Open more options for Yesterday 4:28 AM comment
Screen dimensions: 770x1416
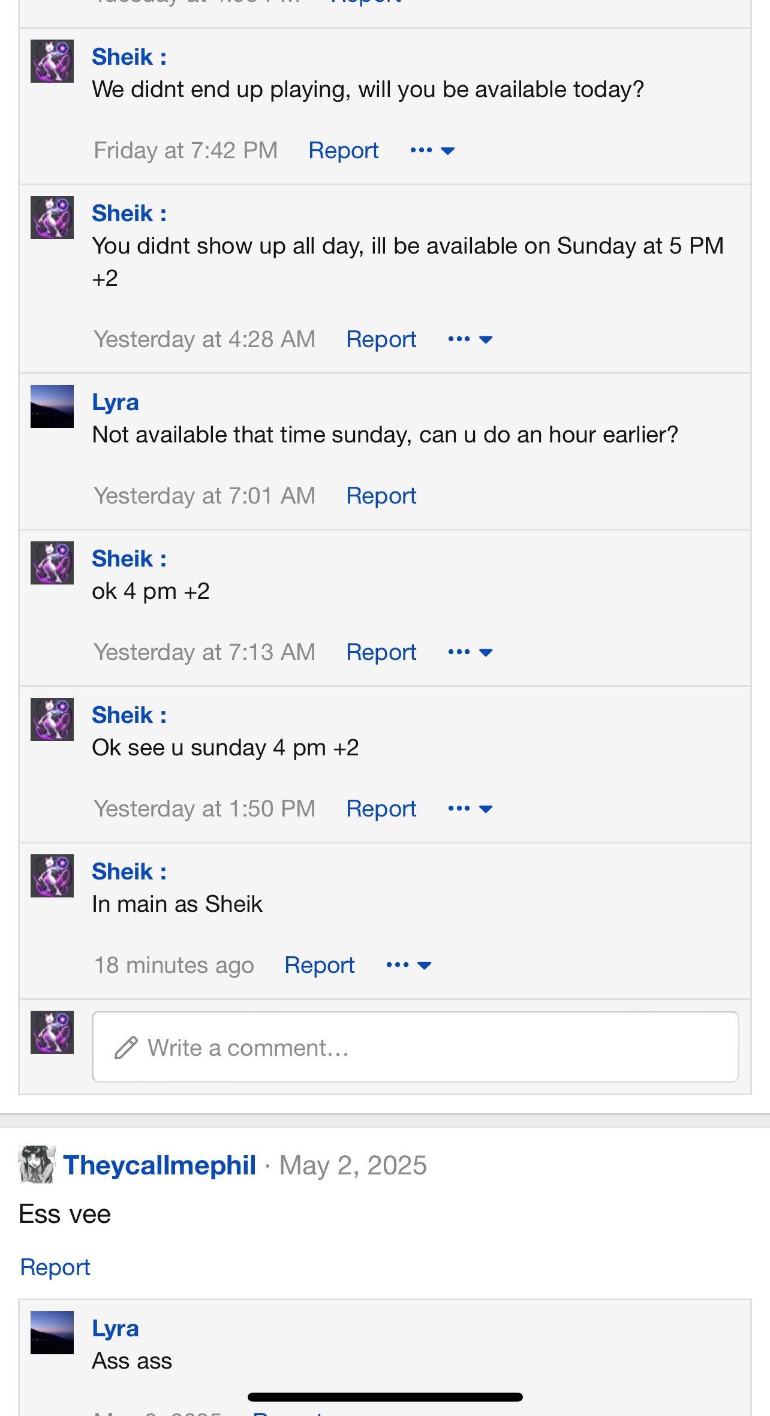(x=470, y=339)
